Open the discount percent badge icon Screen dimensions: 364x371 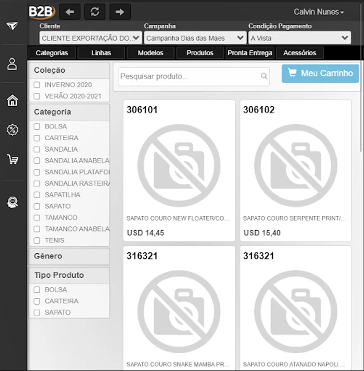(12, 130)
